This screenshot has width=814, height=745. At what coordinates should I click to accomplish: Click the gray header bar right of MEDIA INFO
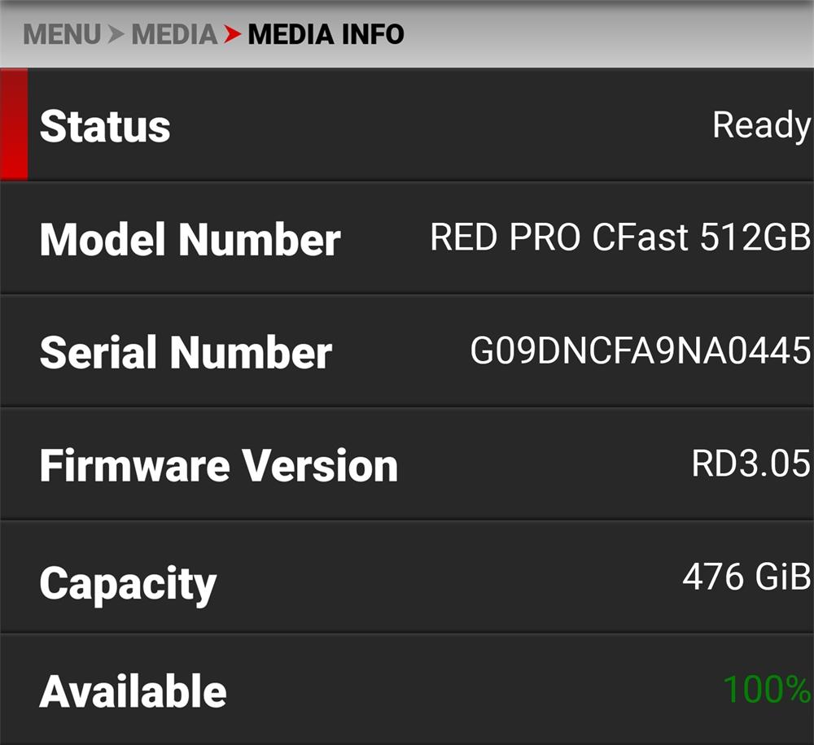click(607, 35)
